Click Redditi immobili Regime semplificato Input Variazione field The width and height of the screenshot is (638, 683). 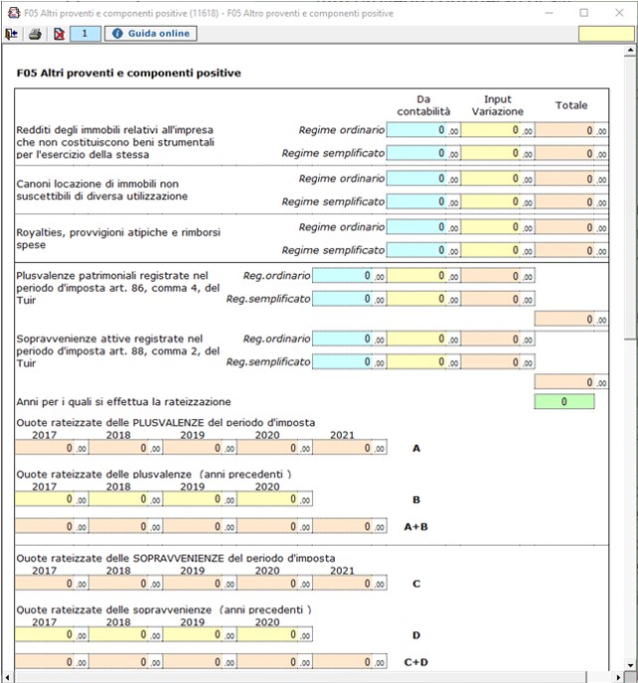pos(498,153)
